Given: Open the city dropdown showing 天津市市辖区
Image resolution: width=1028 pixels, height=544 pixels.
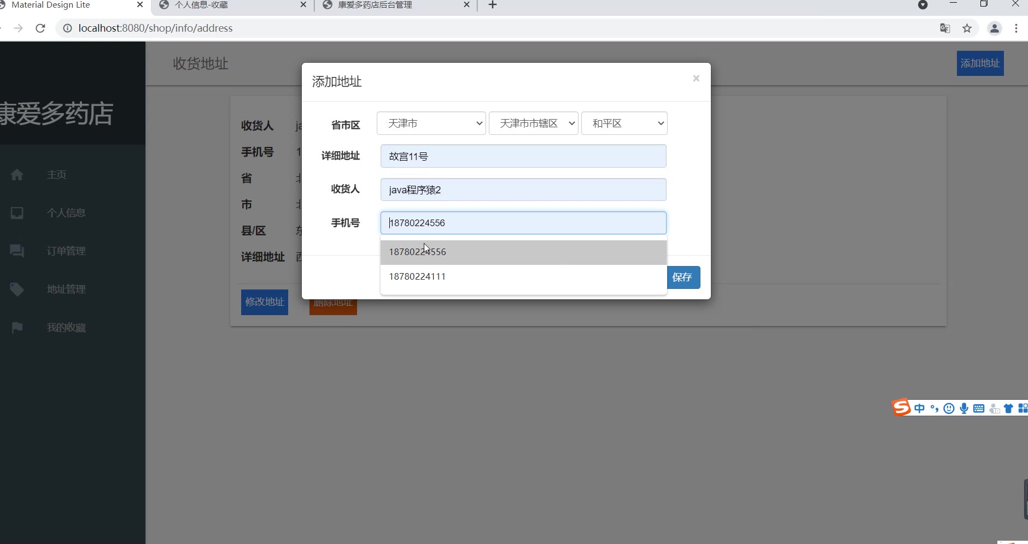Looking at the screenshot, I should 534,123.
